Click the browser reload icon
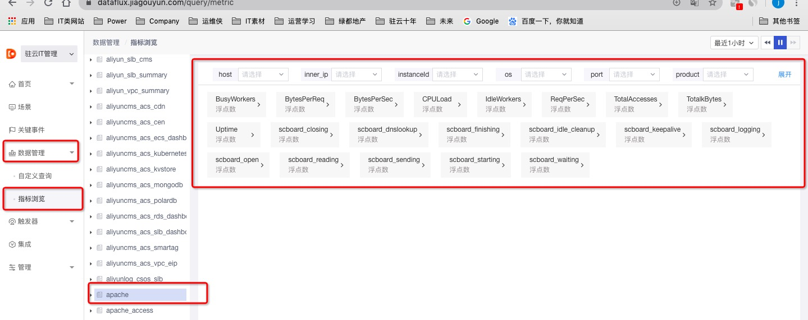Image resolution: width=808 pixels, height=320 pixels. pyautogui.click(x=48, y=3)
